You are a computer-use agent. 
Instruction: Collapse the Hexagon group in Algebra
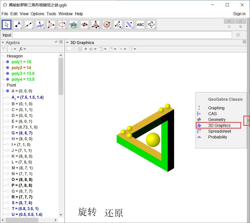click(3, 56)
